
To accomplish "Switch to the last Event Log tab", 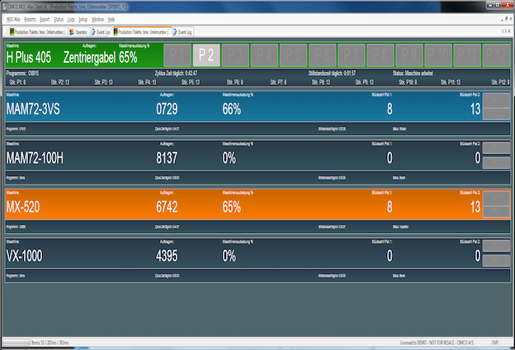I will pos(182,32).
